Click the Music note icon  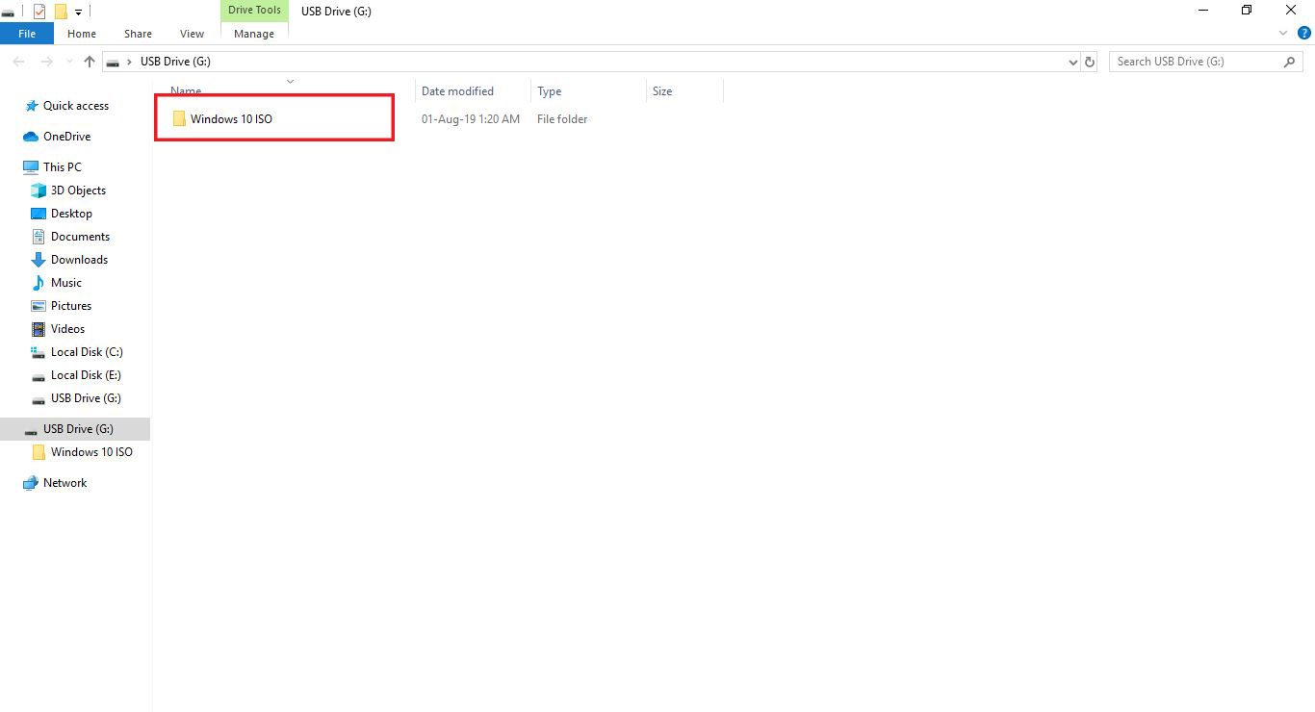pos(39,283)
